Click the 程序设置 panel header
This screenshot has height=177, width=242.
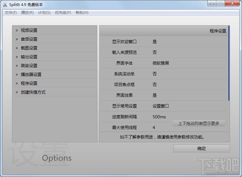click(164, 31)
